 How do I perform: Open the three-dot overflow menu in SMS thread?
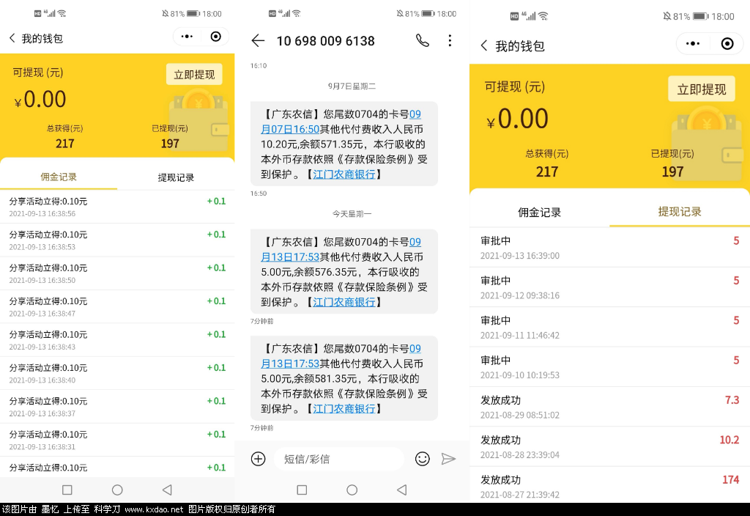tap(450, 40)
